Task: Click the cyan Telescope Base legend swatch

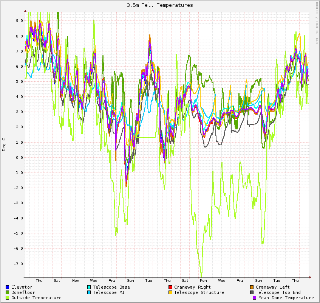Action: (x=89, y=287)
